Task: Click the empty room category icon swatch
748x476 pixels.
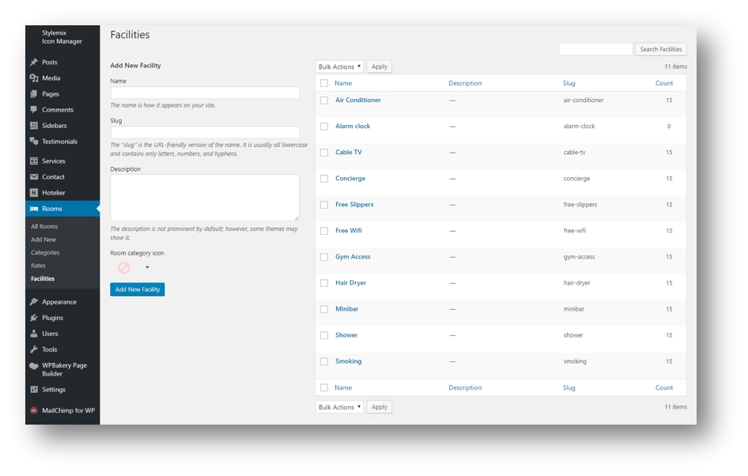Action: click(124, 268)
